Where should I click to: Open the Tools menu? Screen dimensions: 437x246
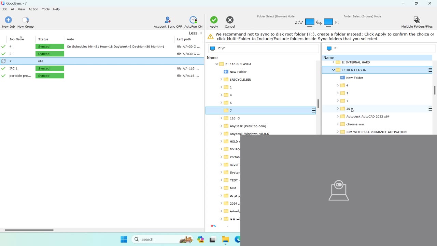click(46, 9)
